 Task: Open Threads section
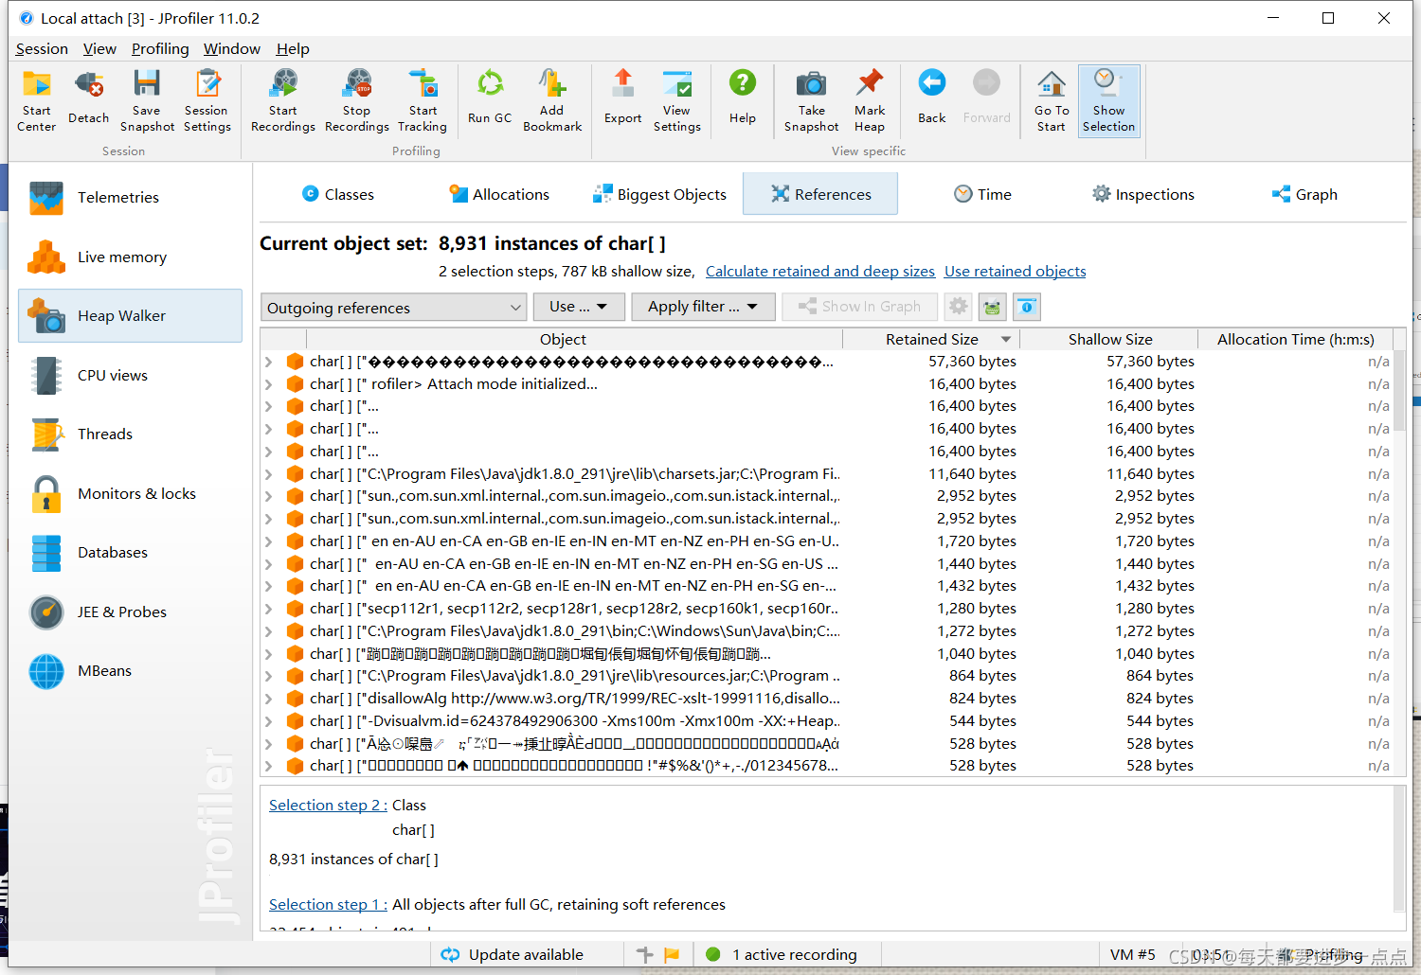coord(130,434)
